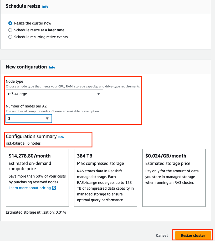Click the $0.024/GB/month storage price card
This screenshot has height=241, width=215.
click(x=174, y=178)
